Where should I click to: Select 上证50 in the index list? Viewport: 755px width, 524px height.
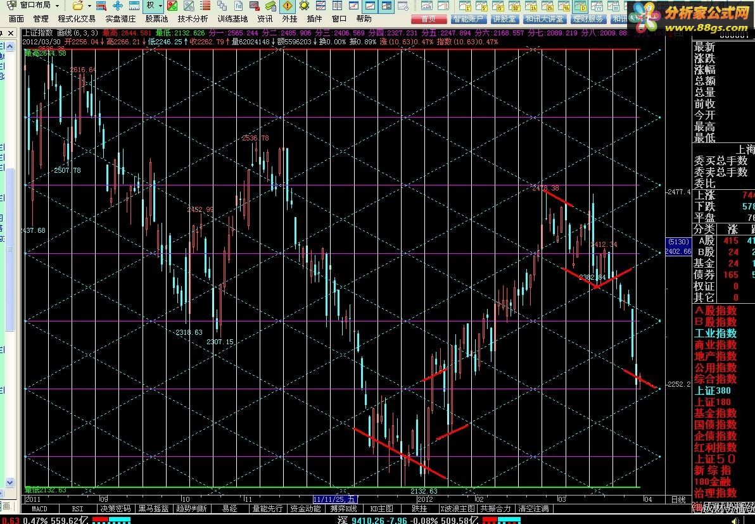(715, 459)
